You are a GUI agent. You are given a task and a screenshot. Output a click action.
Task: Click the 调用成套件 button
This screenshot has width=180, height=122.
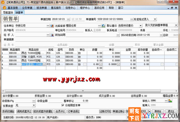point(24,111)
